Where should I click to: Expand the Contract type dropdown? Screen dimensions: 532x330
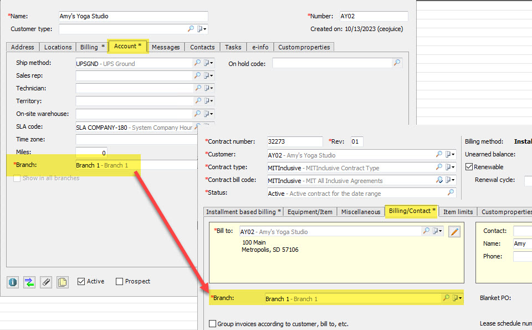(450, 167)
